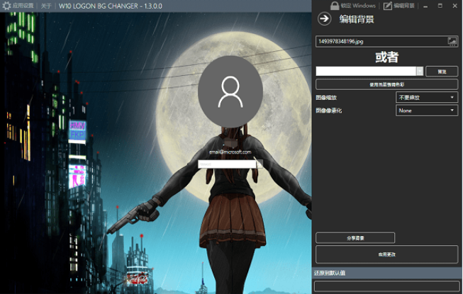Click the submit arrow beside the password box
This screenshot has height=294, width=463.
tap(260, 164)
